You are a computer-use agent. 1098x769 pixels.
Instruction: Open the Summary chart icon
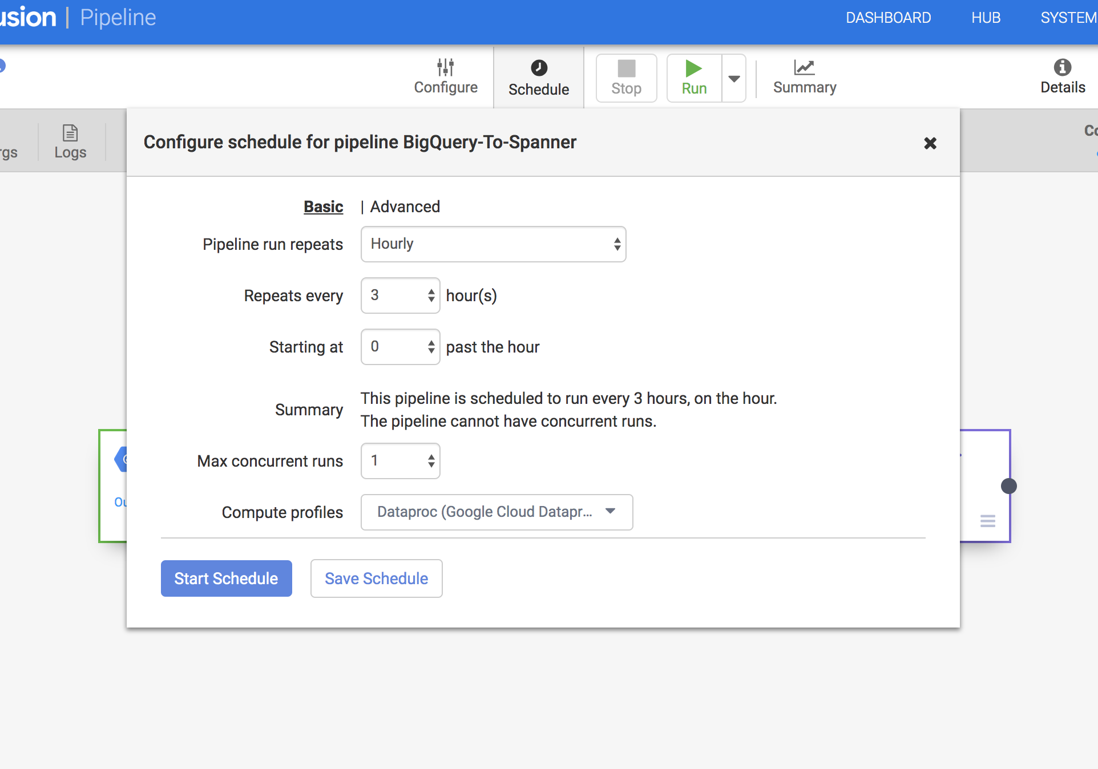(804, 67)
